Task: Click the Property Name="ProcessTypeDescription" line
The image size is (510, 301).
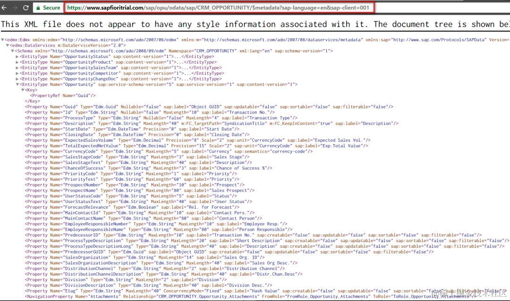Action: pyautogui.click(x=267, y=241)
